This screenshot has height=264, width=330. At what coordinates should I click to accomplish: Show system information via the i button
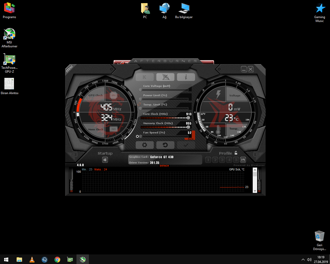[186, 77]
